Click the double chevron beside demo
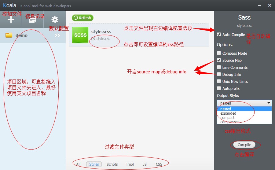Screen dimensions: 275x170 pos(57,35)
